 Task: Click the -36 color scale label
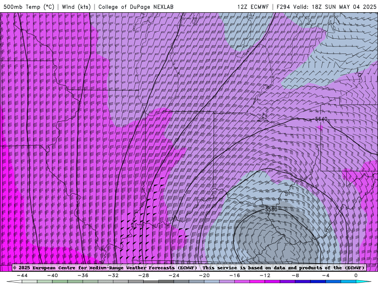tap(83, 275)
